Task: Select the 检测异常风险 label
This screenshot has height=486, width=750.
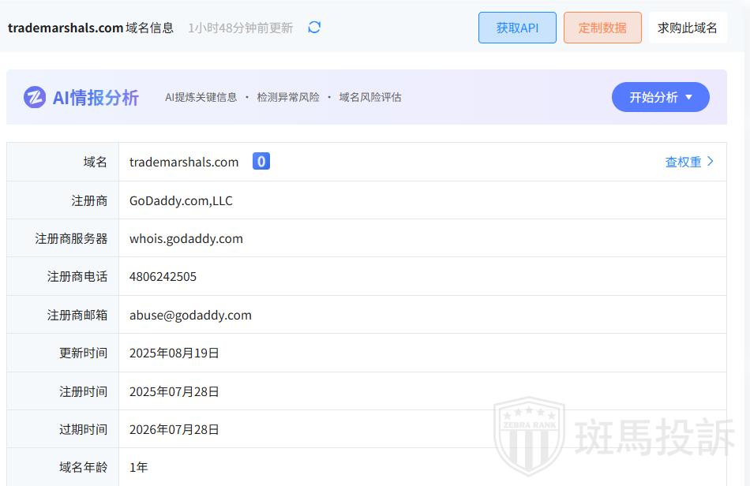Action: pyautogui.click(x=288, y=97)
